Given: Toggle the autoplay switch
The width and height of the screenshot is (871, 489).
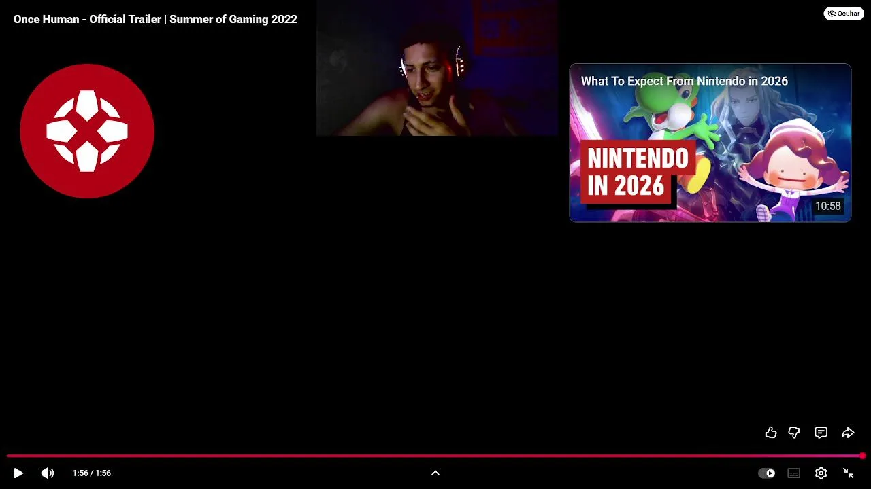Looking at the screenshot, I should coord(767,473).
